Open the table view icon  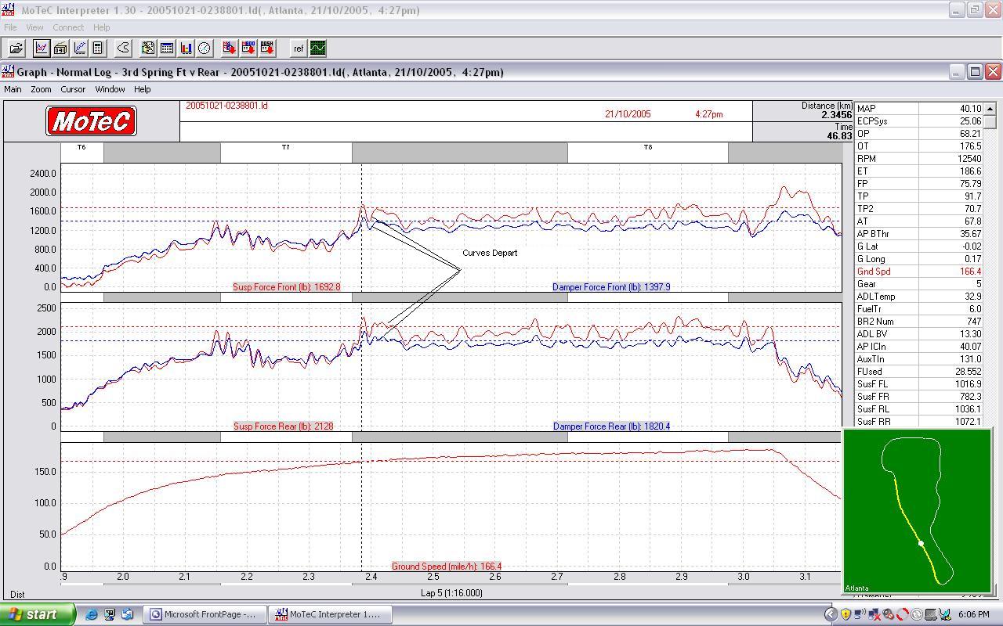coord(167,49)
